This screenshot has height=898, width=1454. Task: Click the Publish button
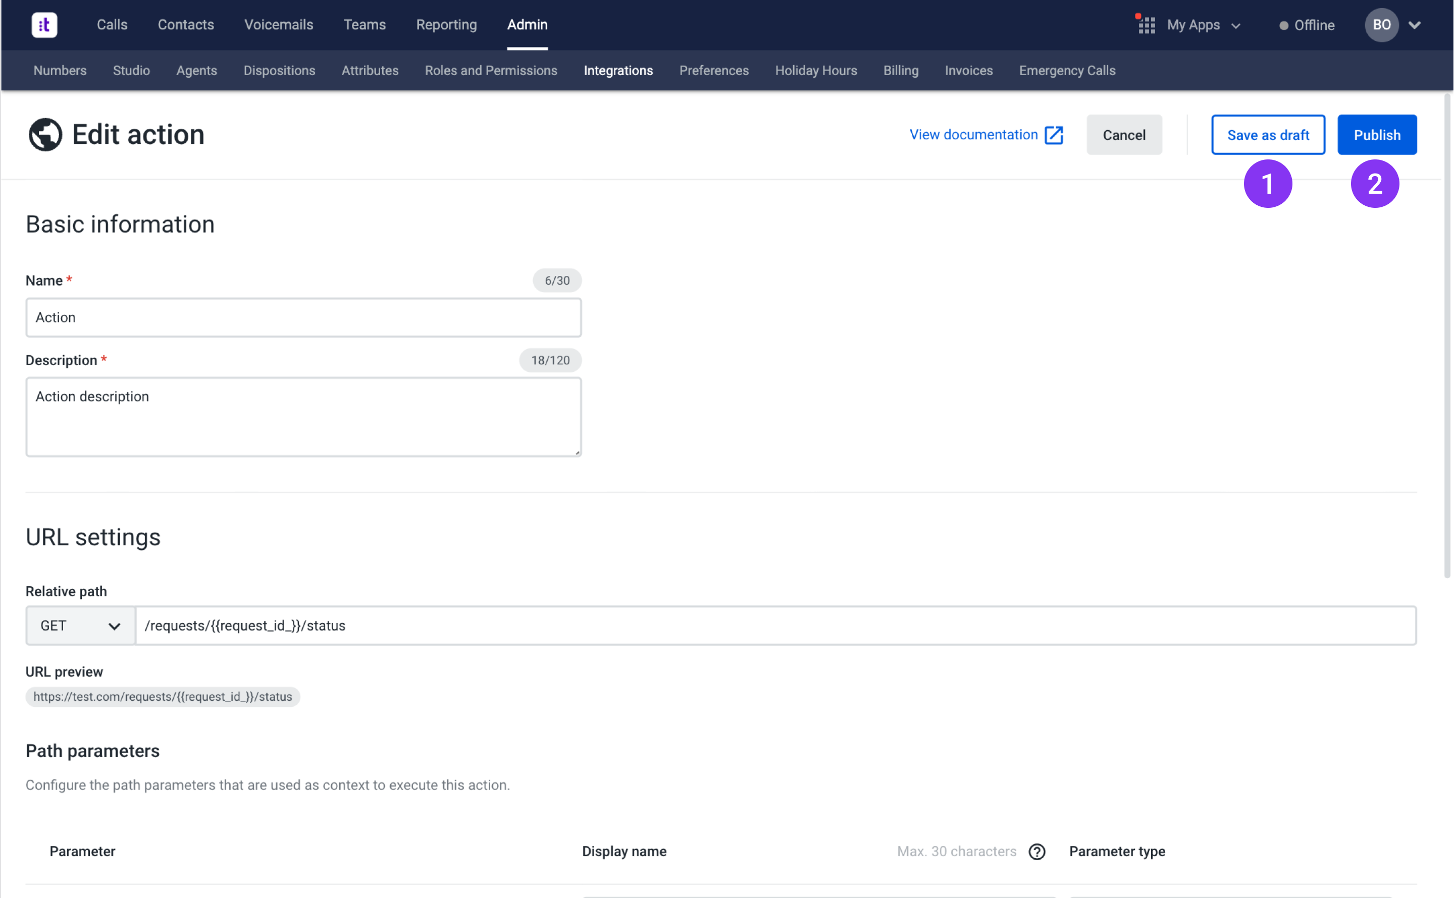(1377, 135)
